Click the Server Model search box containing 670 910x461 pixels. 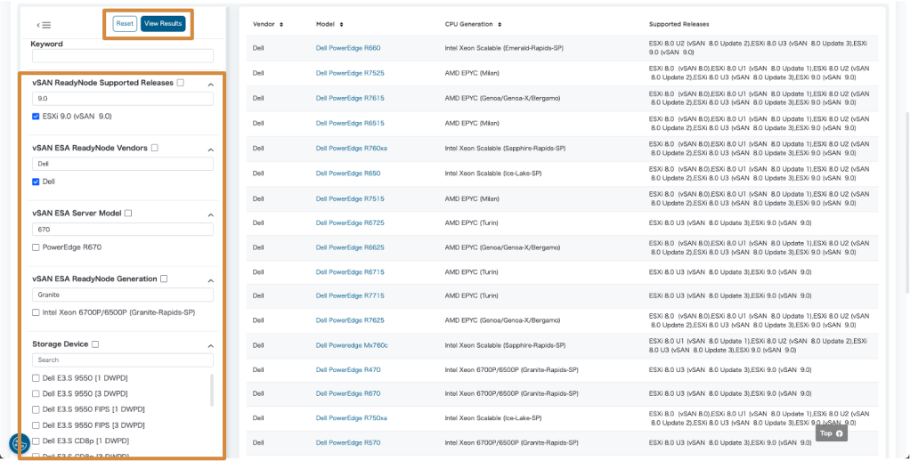coord(123,230)
